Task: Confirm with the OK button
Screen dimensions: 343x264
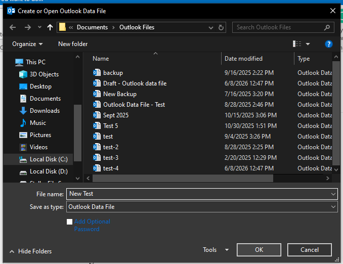Action: 259,250
